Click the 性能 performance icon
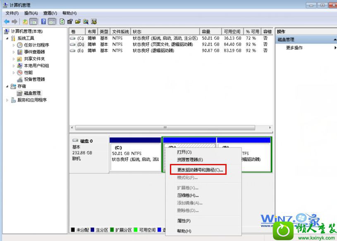Viewport: 337px width, 241px height. [x=20, y=72]
